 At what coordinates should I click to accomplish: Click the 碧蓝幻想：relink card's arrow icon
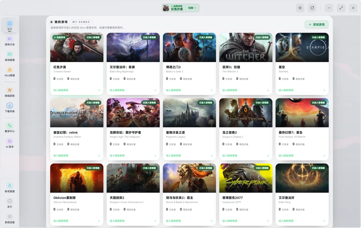(99, 156)
